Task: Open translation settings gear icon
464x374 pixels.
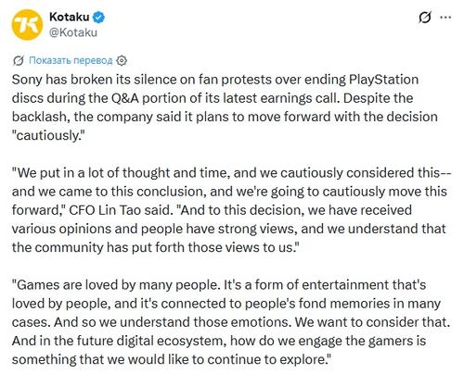Action: tap(122, 60)
